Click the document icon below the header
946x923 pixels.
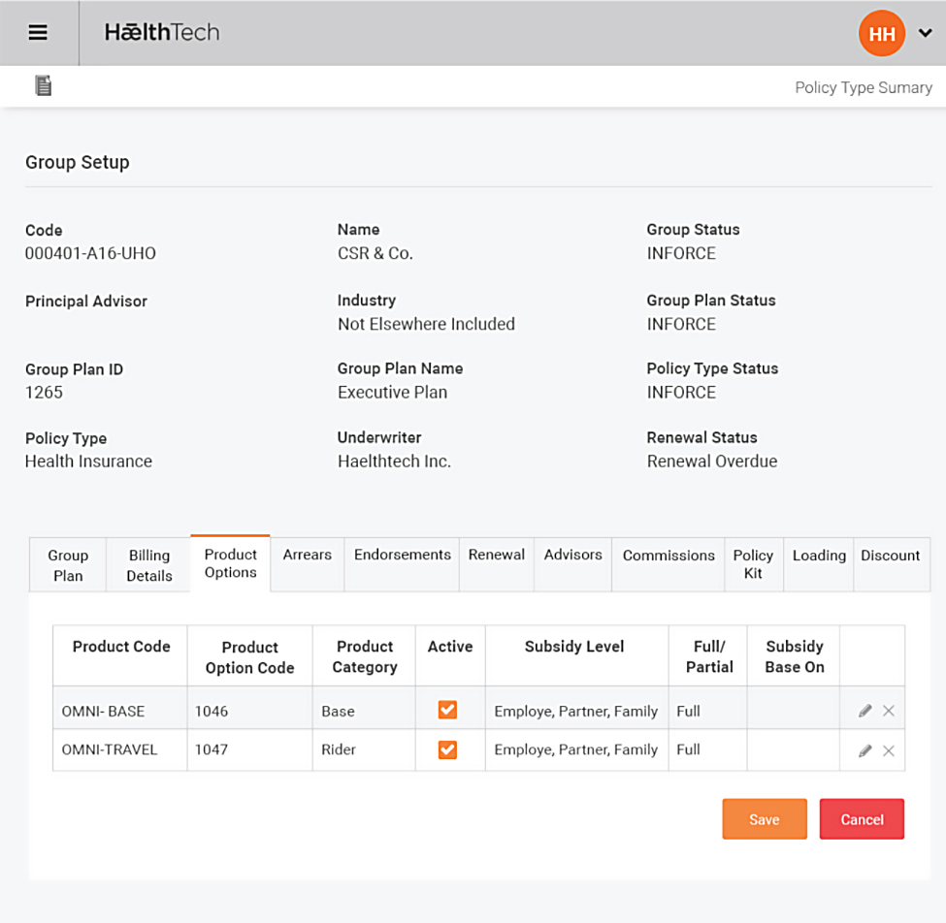click(43, 86)
